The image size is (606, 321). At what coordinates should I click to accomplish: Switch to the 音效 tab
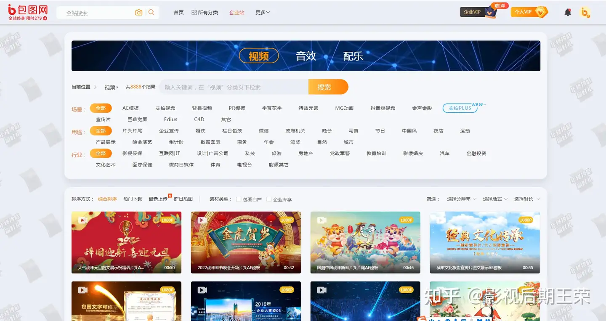[306, 56]
